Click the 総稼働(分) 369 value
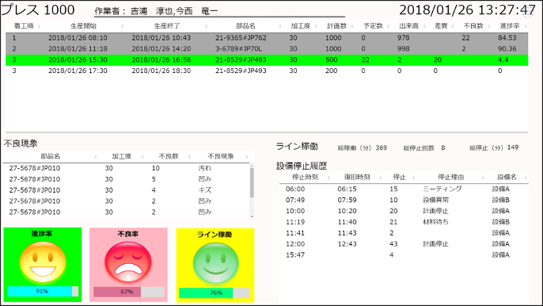This screenshot has height=306, width=543. tap(382, 147)
